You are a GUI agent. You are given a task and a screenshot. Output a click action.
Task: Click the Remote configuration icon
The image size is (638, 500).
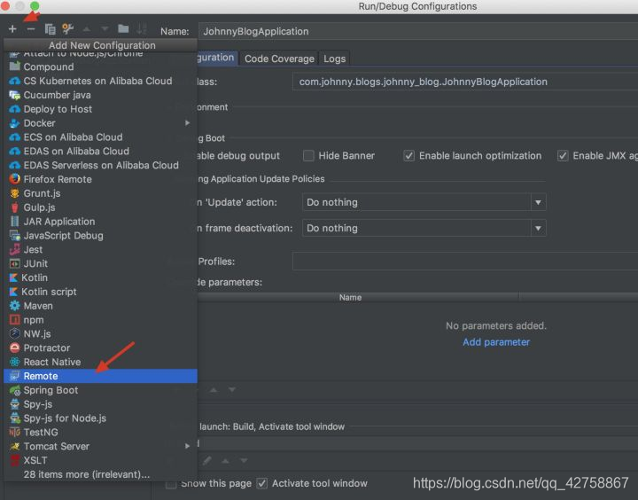tap(15, 376)
